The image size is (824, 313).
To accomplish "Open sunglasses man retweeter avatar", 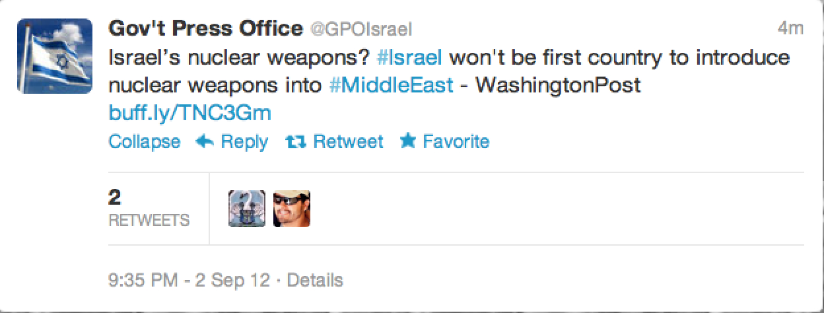I will pos(291,209).
